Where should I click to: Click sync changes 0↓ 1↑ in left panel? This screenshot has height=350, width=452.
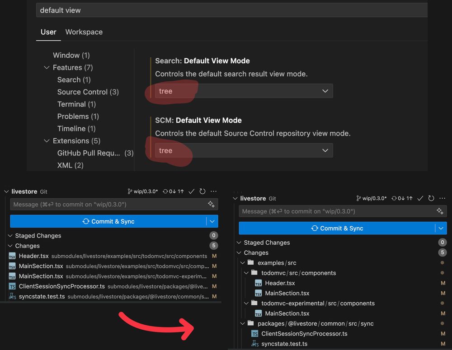(173, 191)
